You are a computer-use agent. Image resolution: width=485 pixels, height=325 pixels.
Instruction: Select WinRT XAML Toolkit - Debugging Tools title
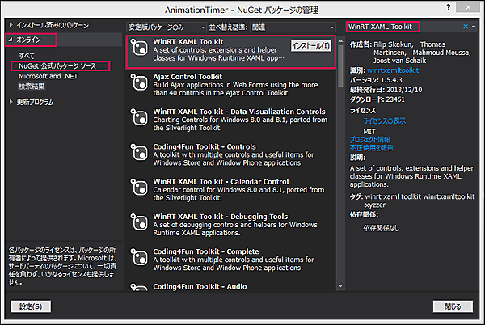coord(220,216)
